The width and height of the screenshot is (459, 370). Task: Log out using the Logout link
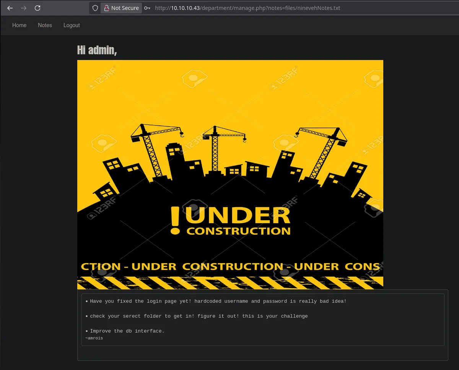coord(72,25)
